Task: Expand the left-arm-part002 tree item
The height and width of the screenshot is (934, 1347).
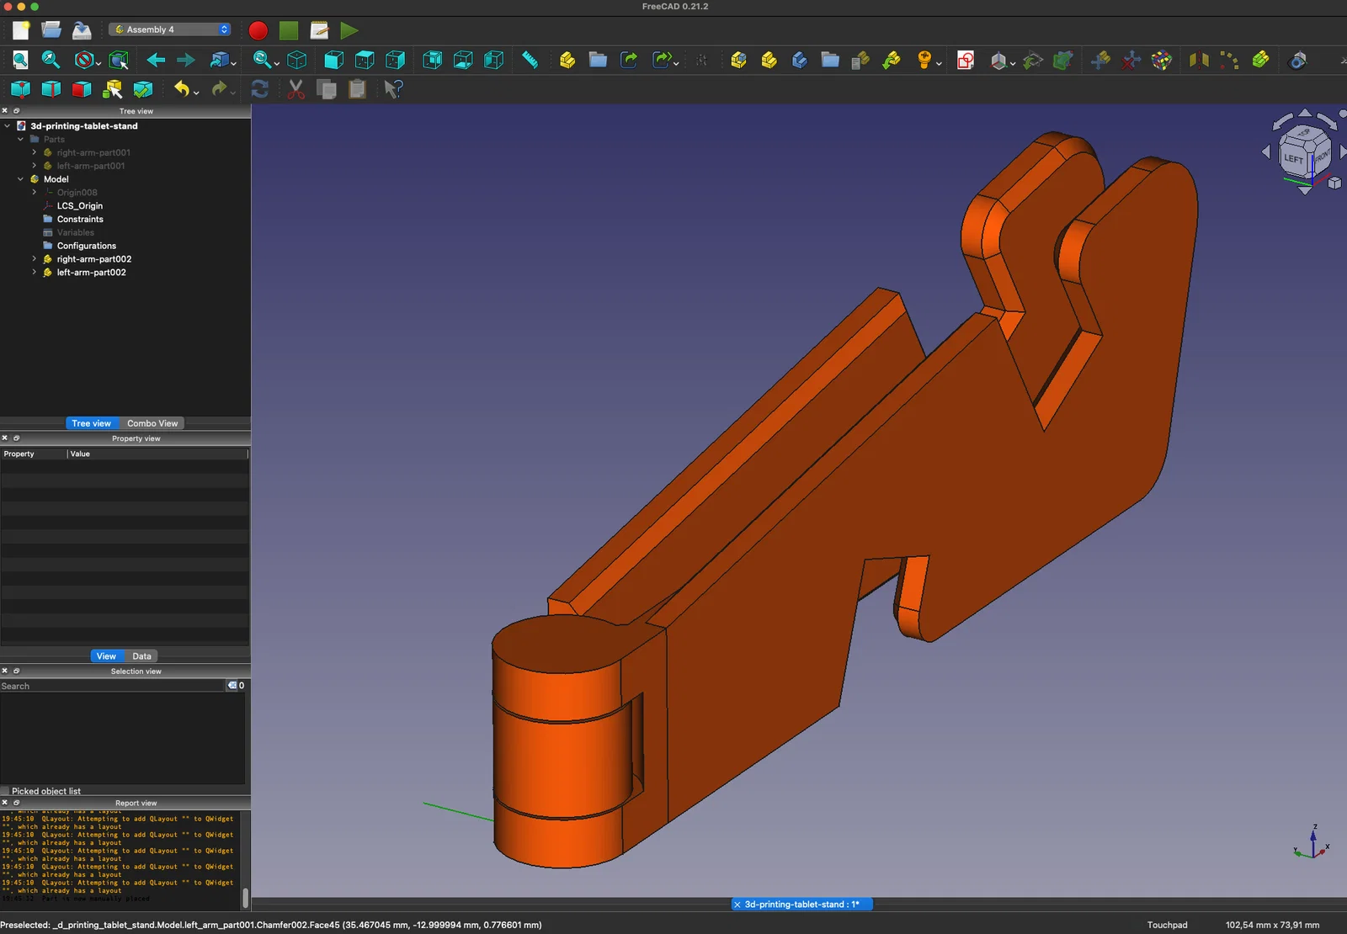Action: [x=35, y=273]
